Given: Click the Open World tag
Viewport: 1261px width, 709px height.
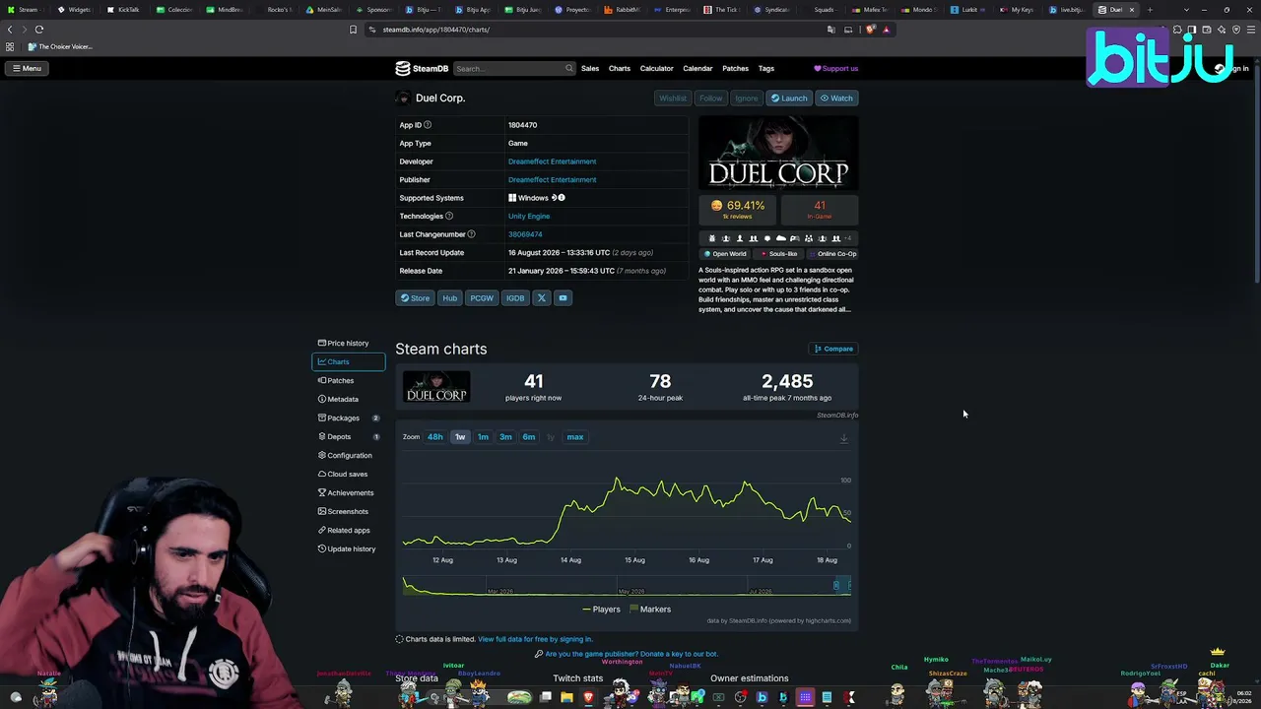Looking at the screenshot, I should click(x=725, y=254).
